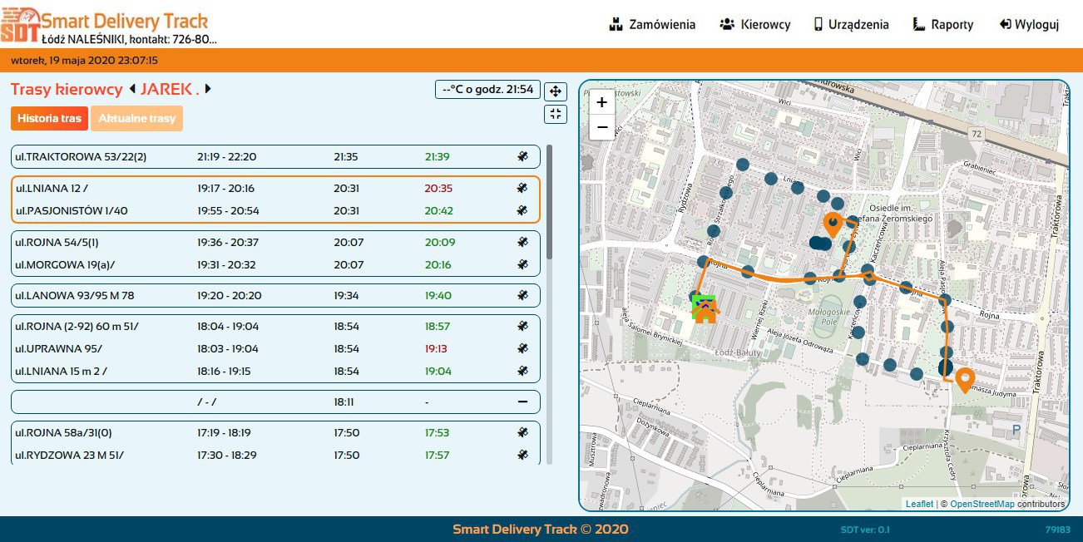The width and height of the screenshot is (1083, 542).
Task: Click satellite icon on ul.LNIANA 12 row
Action: pyautogui.click(x=522, y=189)
